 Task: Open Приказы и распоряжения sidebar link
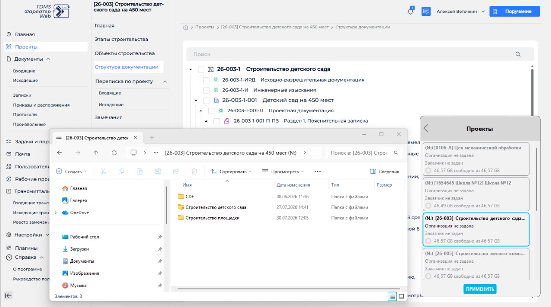41,105
